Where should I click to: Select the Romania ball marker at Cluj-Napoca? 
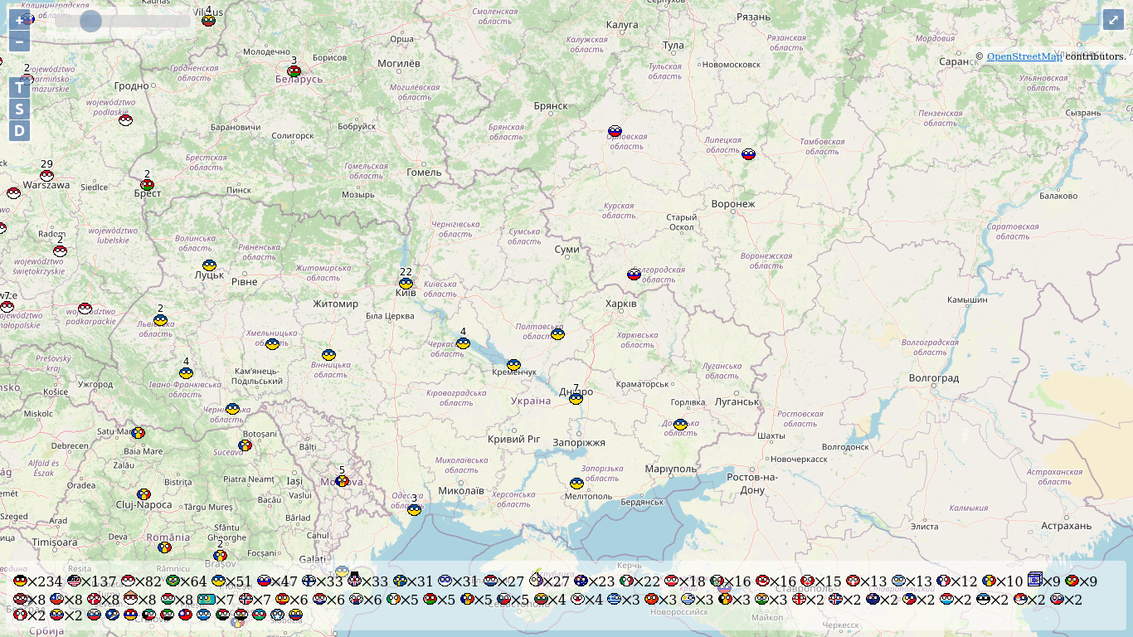click(143, 494)
